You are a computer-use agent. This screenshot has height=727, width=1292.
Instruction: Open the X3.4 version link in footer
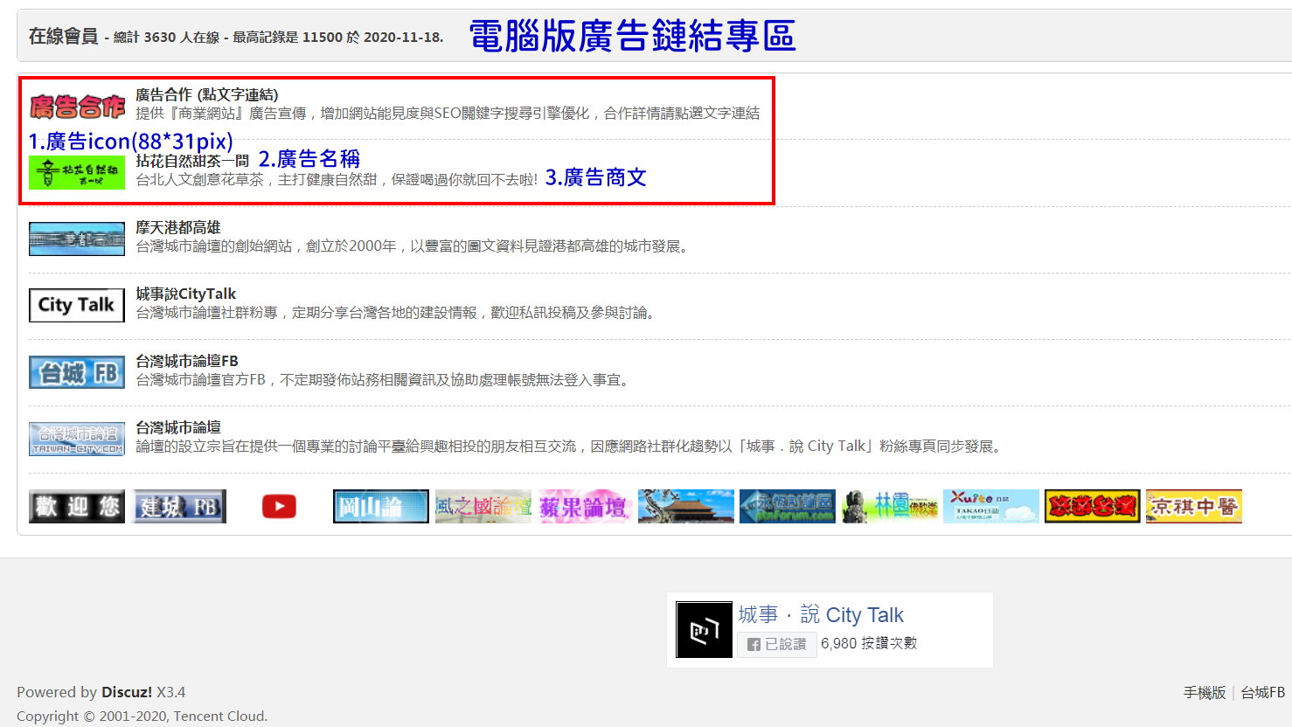[x=171, y=692]
